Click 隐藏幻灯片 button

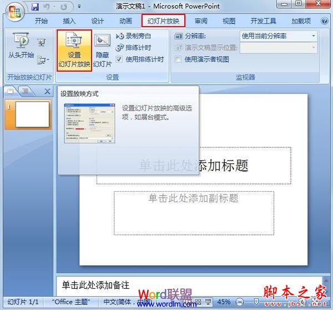pos(102,51)
